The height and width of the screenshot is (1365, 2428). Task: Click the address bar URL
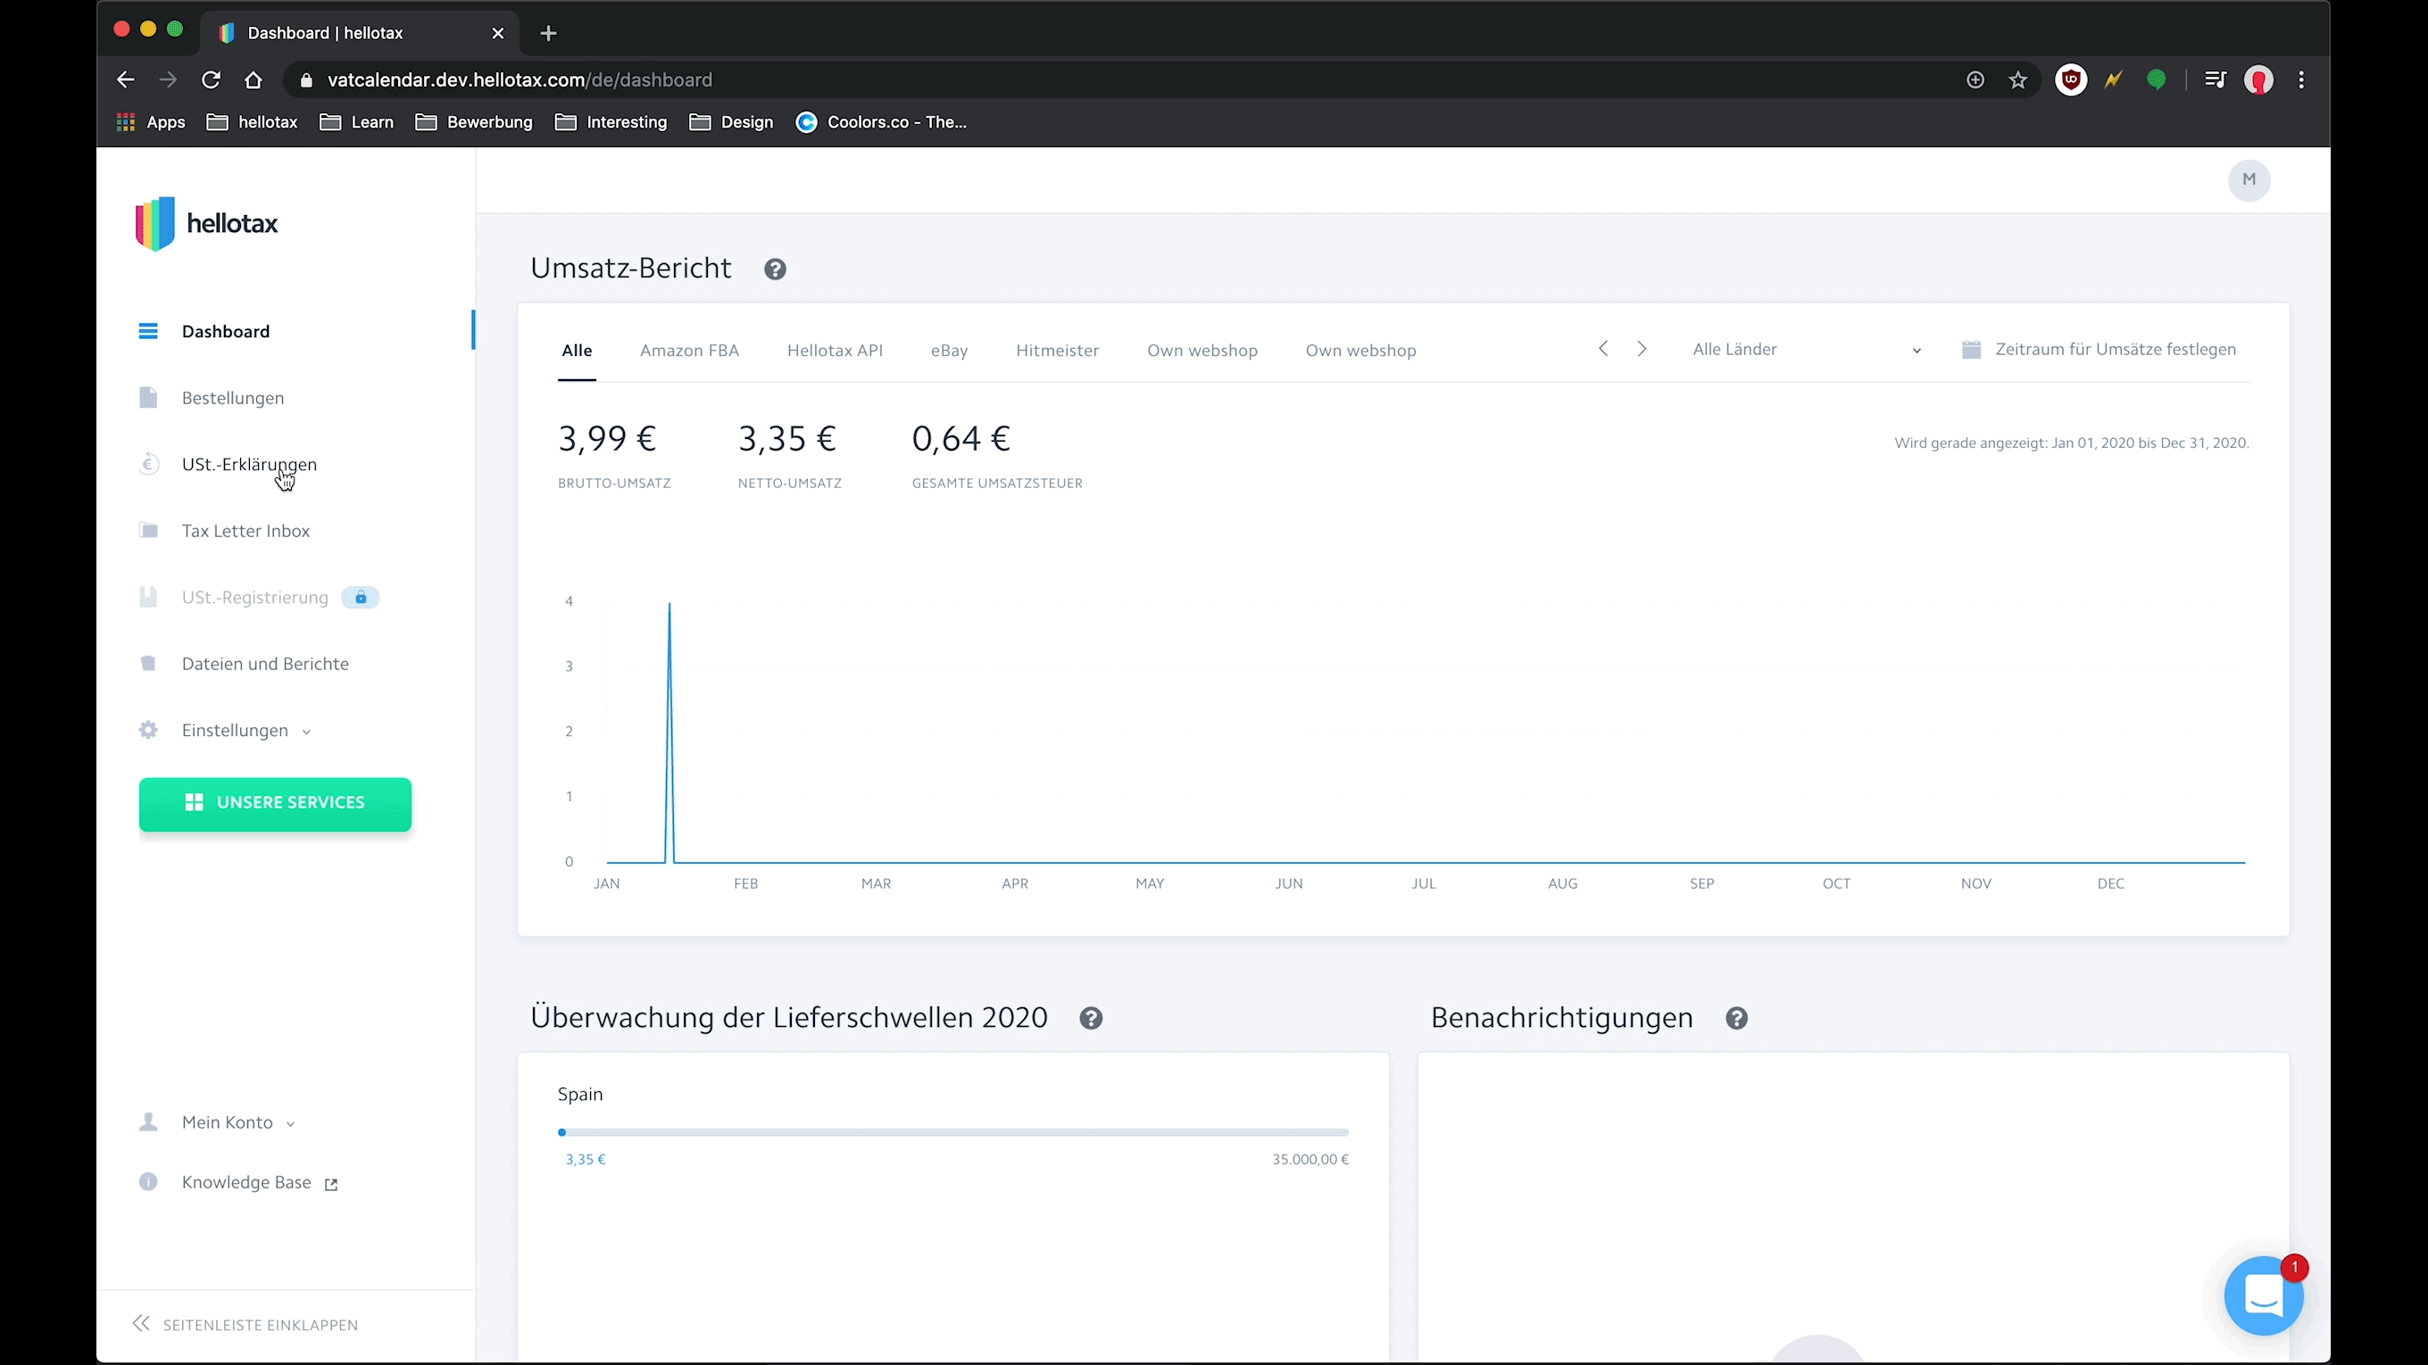coord(520,80)
